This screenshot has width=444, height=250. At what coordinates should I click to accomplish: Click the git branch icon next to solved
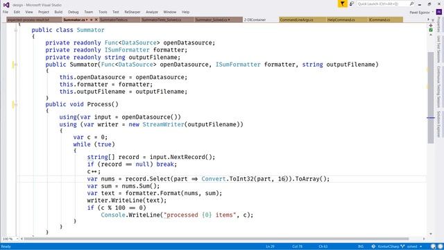(x=402, y=247)
